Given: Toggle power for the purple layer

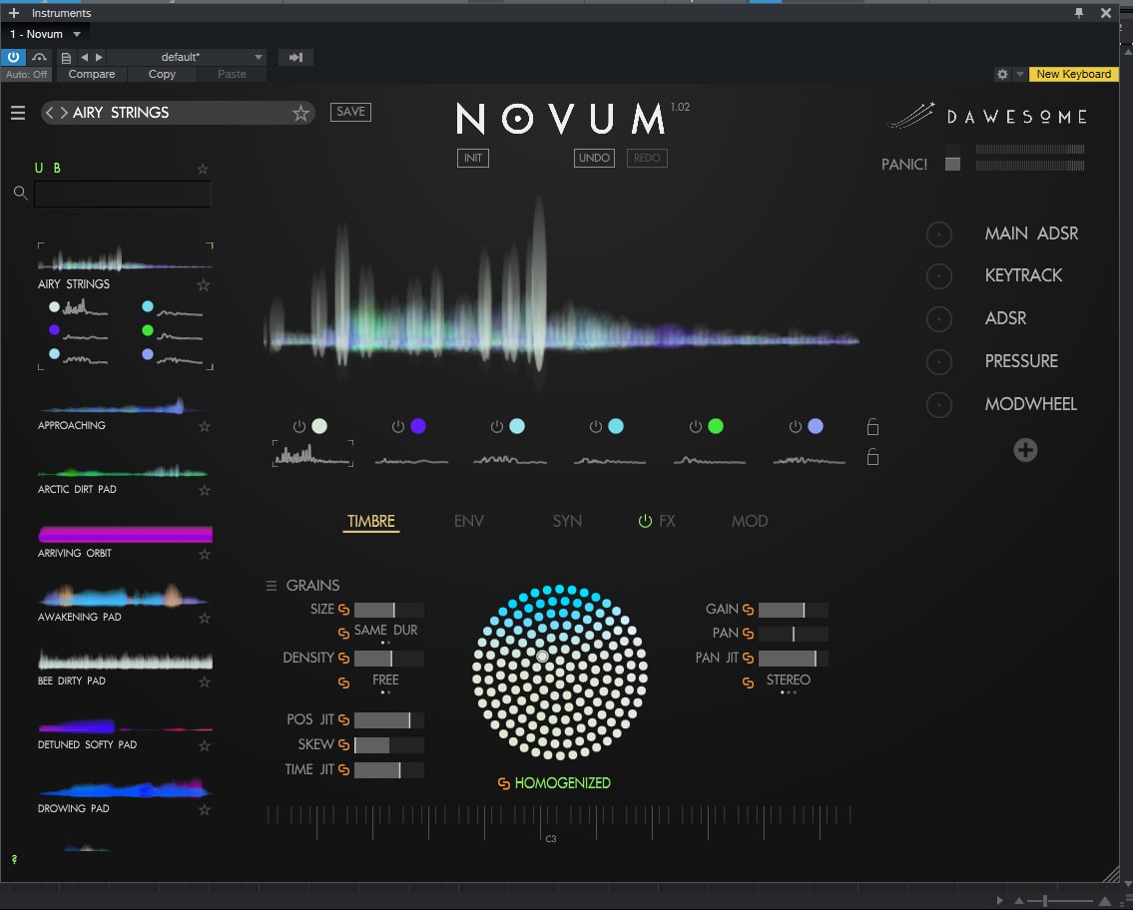Looking at the screenshot, I should (x=398, y=427).
